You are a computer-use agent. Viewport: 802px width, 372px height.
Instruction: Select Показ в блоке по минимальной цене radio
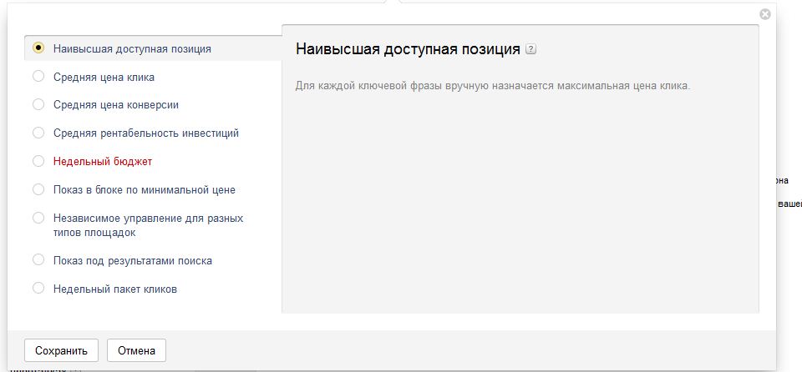[x=38, y=189]
